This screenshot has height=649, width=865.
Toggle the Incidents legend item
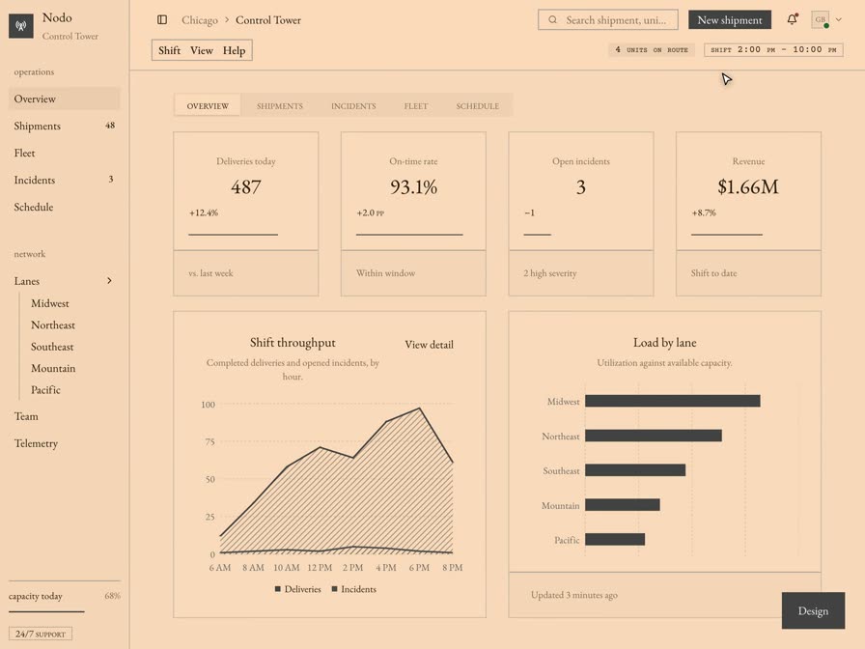tap(353, 589)
